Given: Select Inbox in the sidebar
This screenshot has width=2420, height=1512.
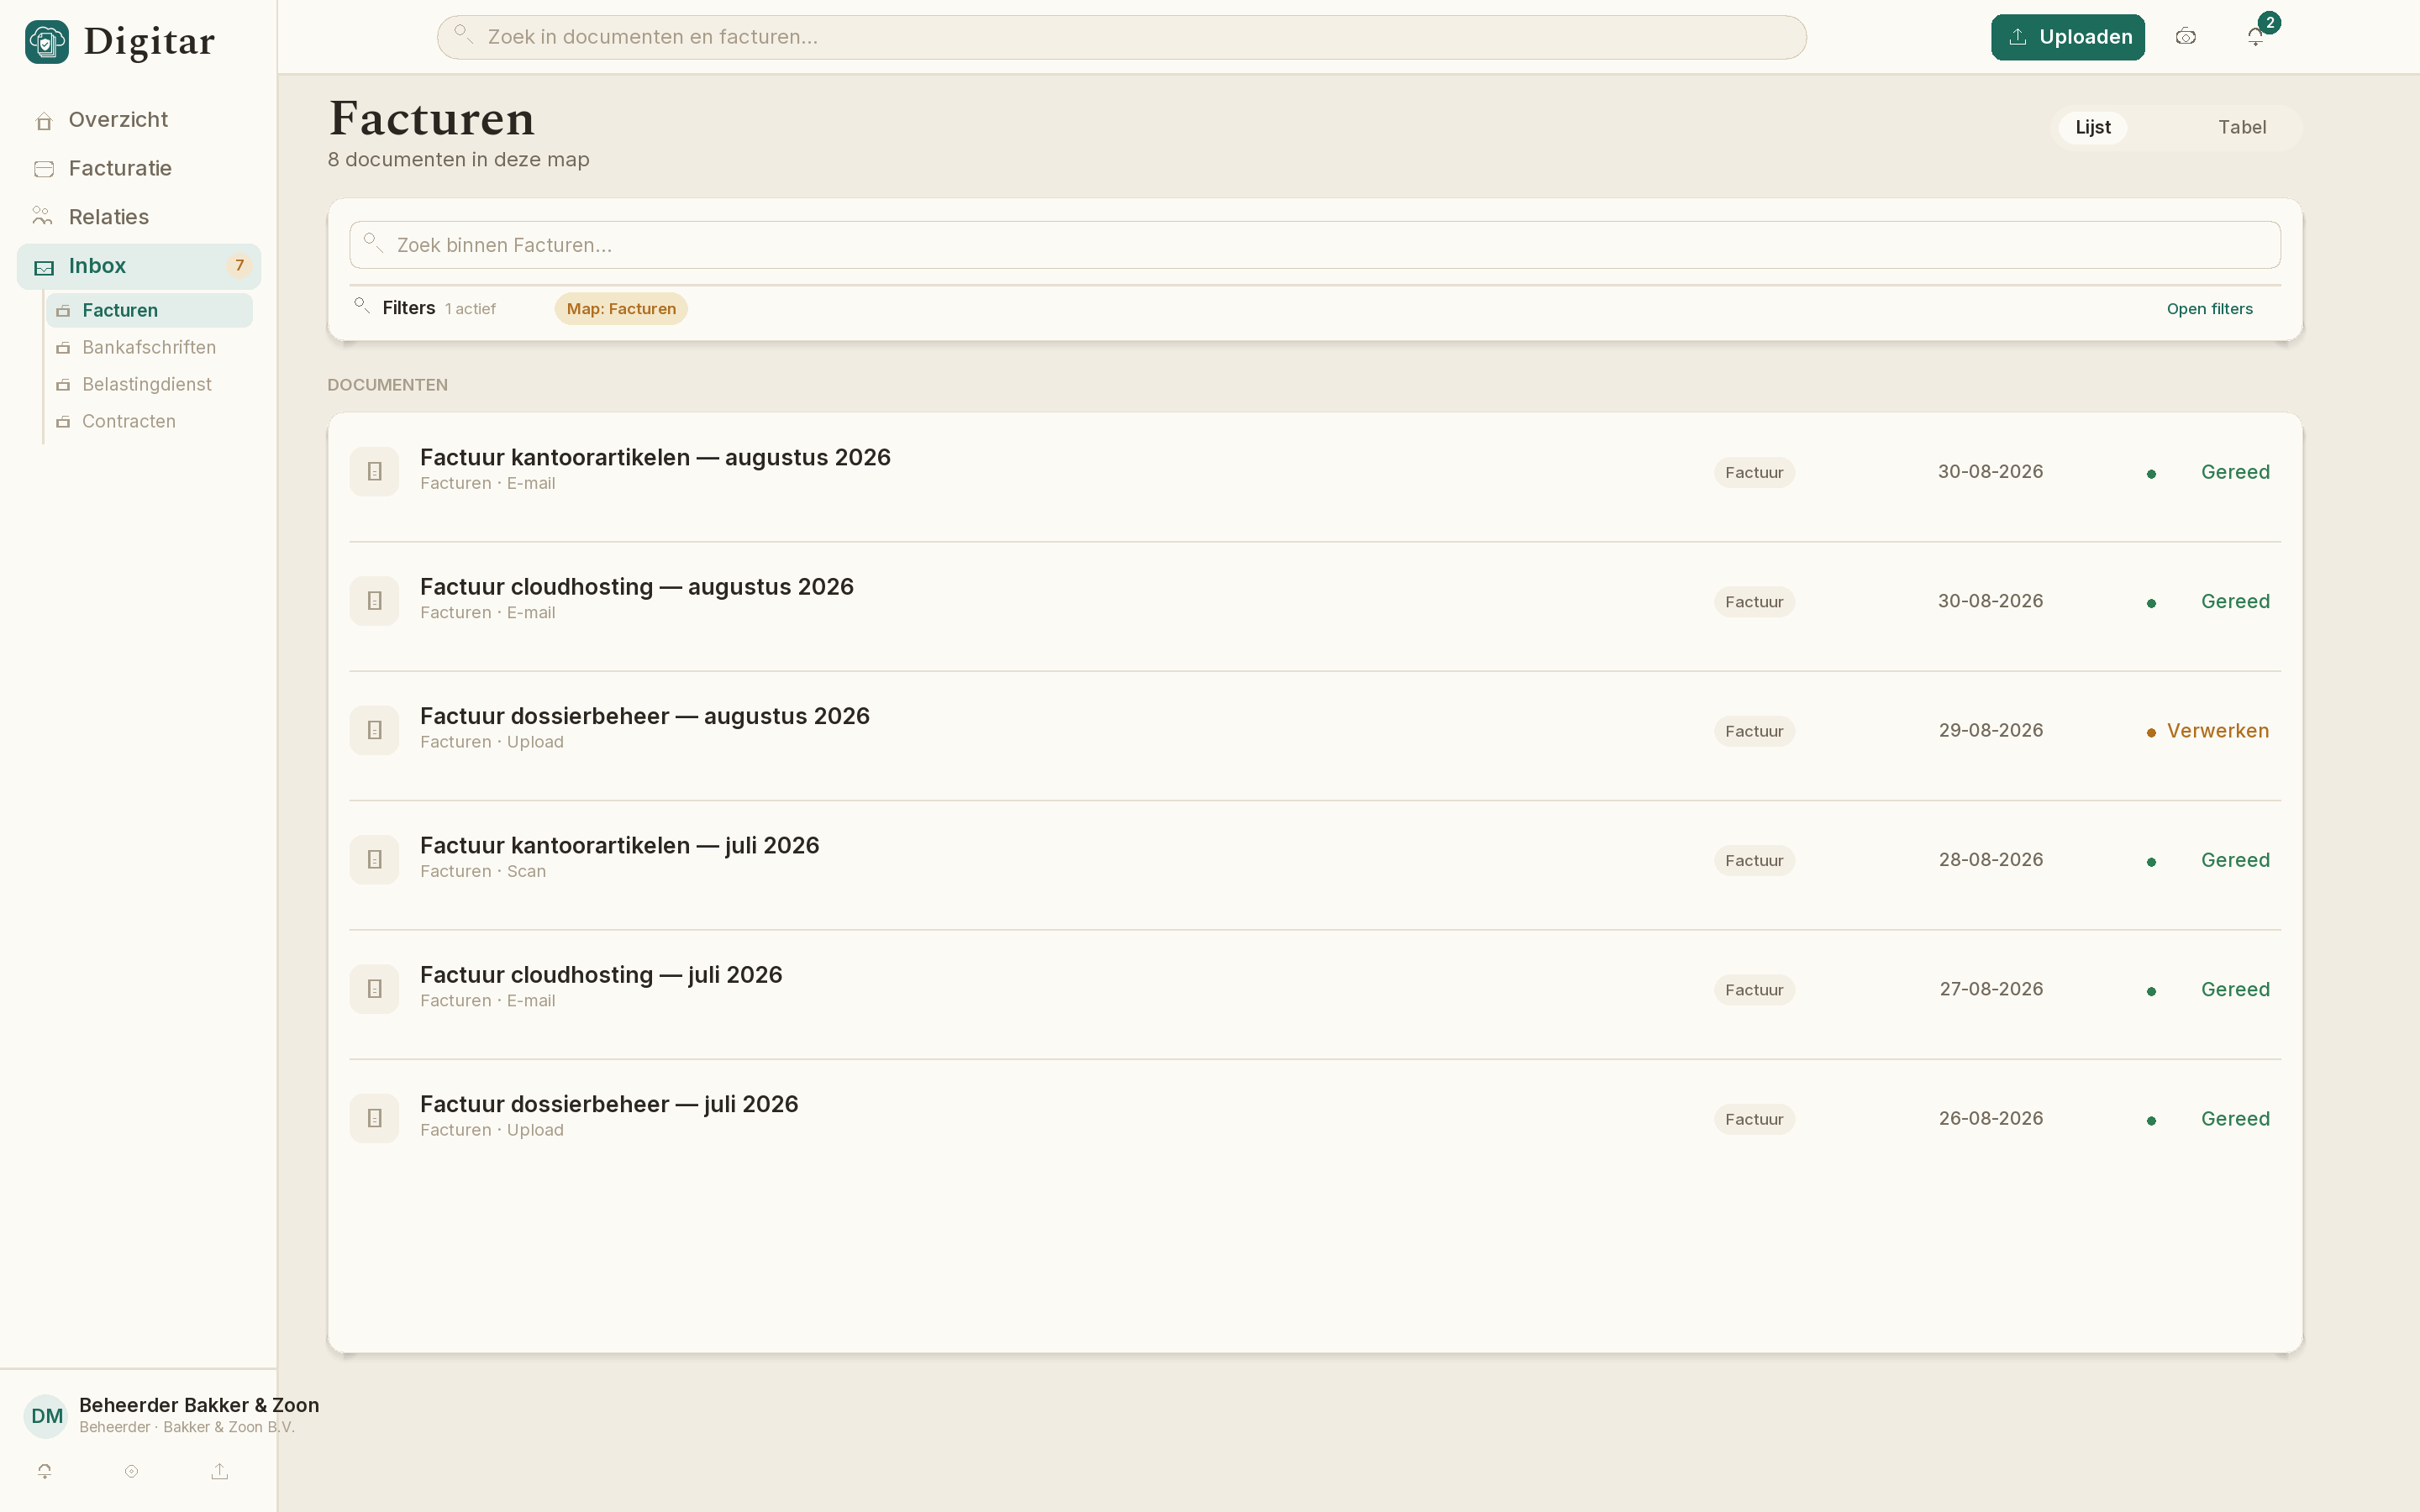Looking at the screenshot, I should [x=139, y=266].
